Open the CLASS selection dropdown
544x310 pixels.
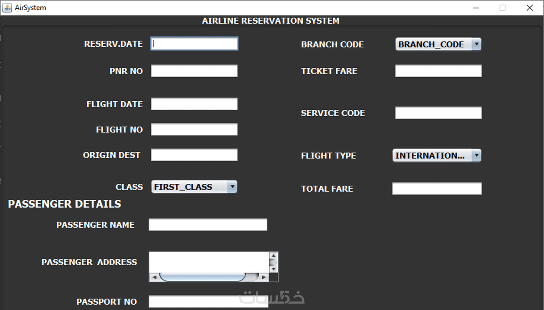(232, 187)
